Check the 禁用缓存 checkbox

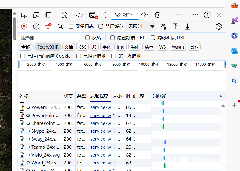click(x=101, y=27)
